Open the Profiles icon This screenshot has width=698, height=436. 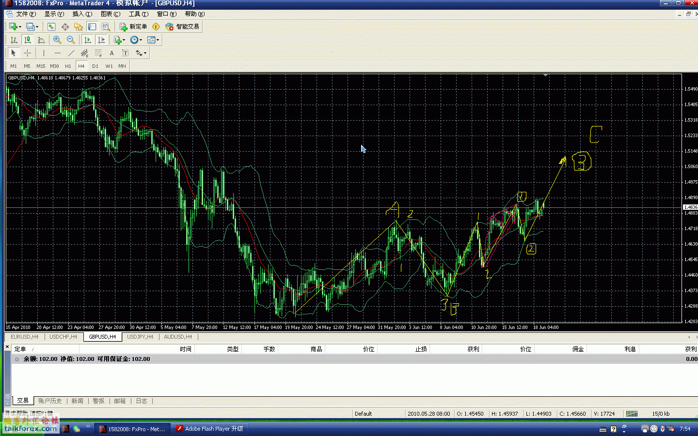[30, 26]
